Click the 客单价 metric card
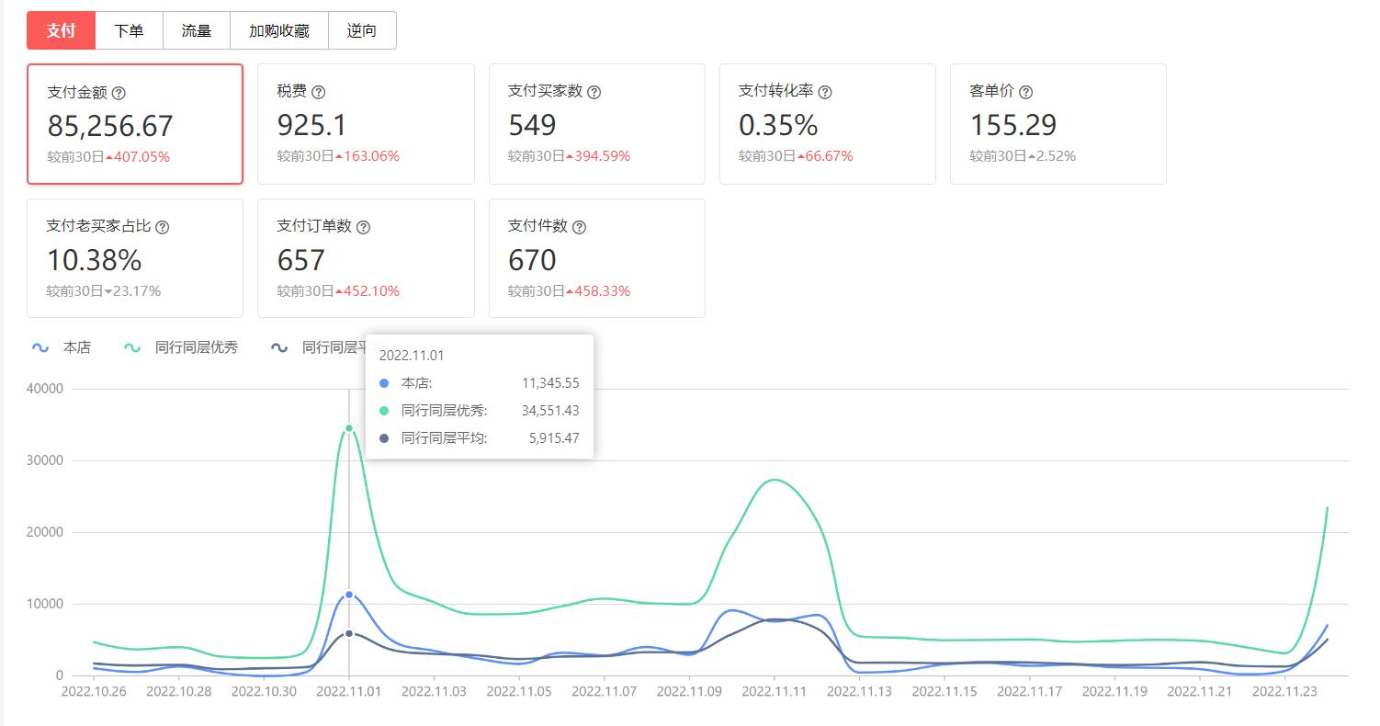The height and width of the screenshot is (726, 1380). (1058, 124)
